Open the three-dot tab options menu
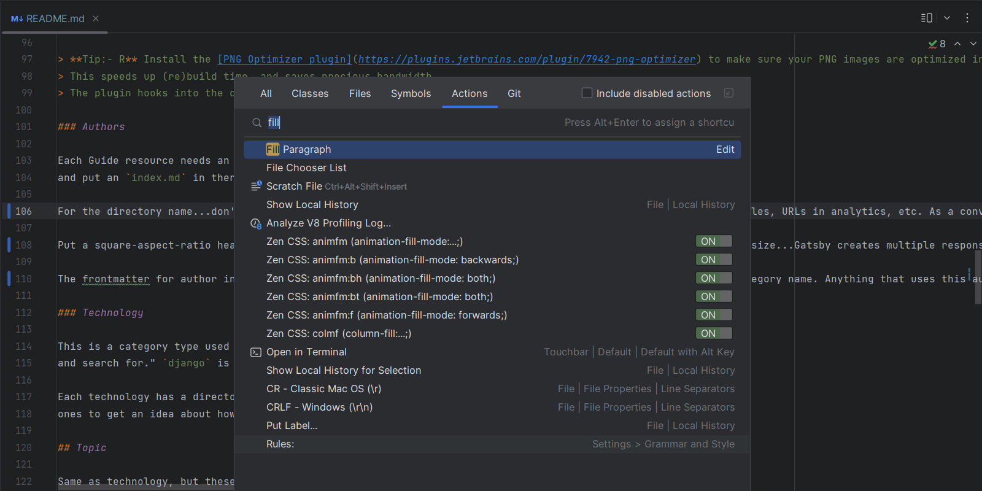The image size is (982, 491). click(967, 18)
